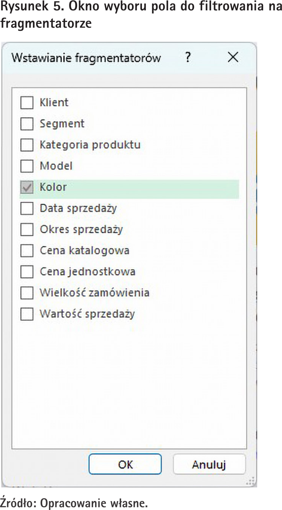The image size is (282, 510).
Task: Tick the Data sprzedaży checkbox
Action: [x=27, y=208]
